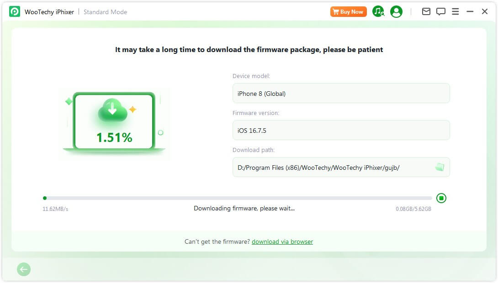Click the mail envelope icon

coord(426,12)
